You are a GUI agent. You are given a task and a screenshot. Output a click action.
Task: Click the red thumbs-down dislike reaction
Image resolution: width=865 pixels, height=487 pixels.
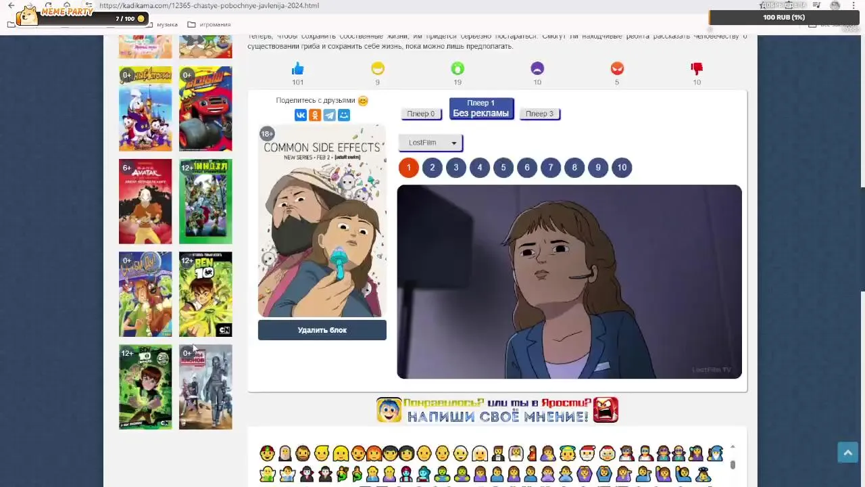click(697, 68)
